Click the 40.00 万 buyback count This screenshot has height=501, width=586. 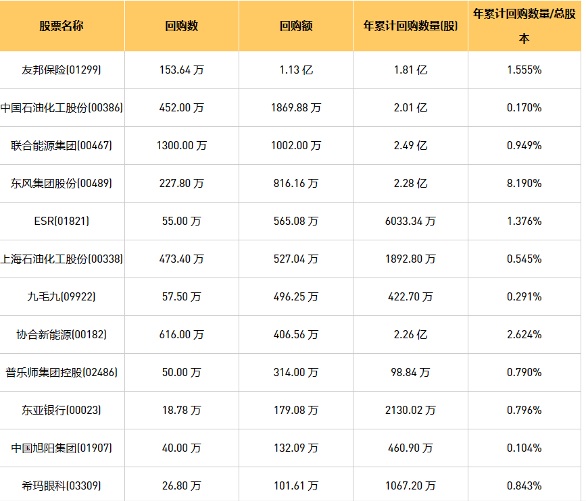point(182,448)
